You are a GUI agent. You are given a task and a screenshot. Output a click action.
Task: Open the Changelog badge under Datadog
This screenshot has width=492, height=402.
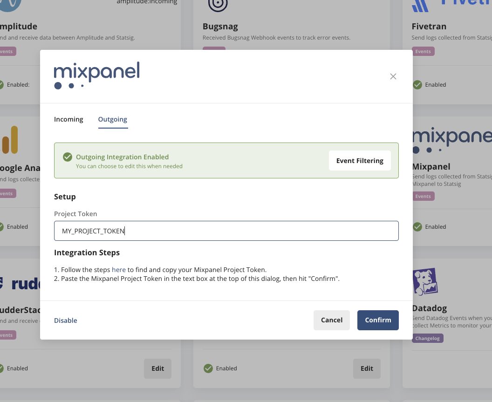427,338
